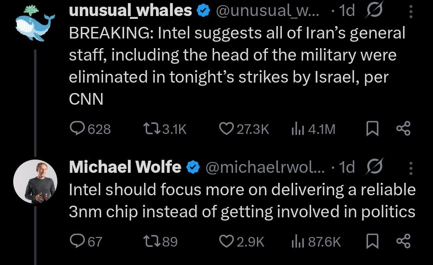Like Michael Wolfe's reply
The image size is (433, 265).
click(226, 241)
